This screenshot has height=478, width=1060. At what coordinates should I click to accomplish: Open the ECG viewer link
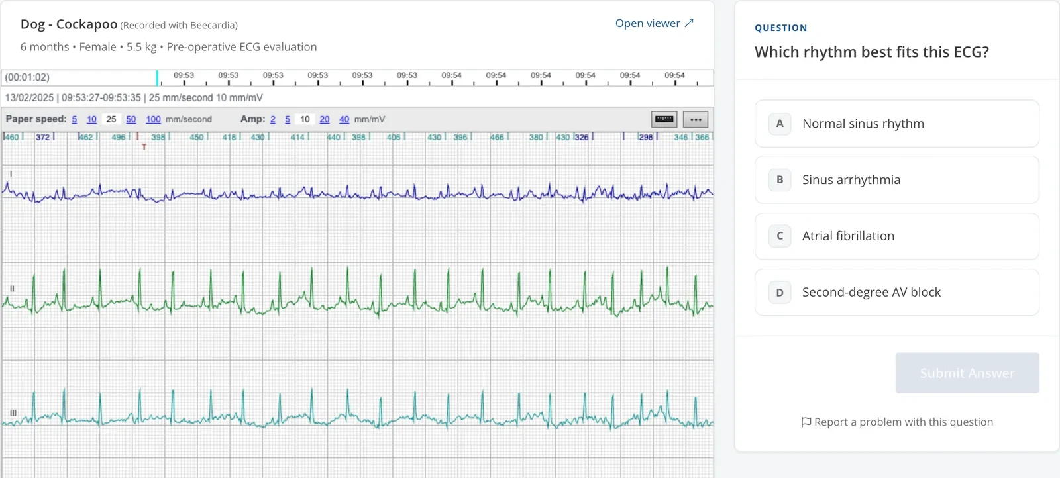[x=654, y=23]
